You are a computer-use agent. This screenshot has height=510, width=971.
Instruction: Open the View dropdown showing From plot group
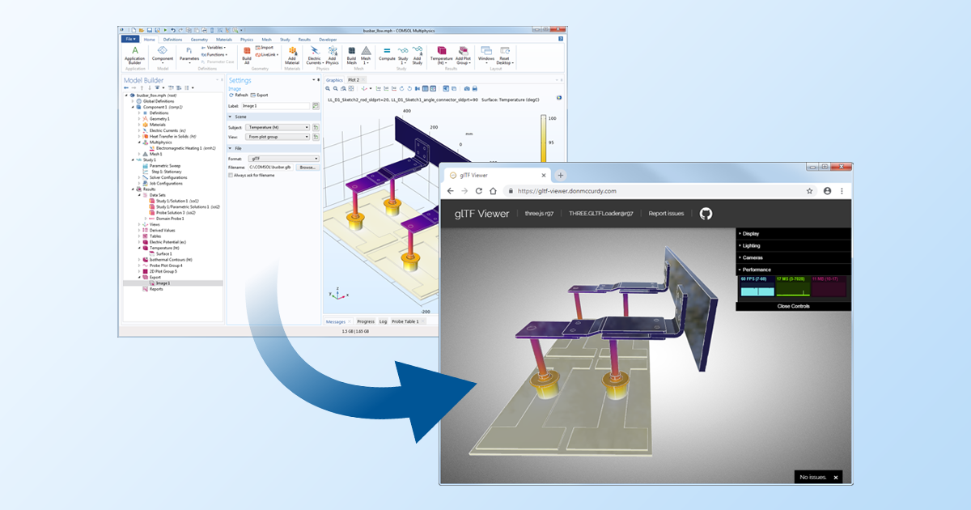[x=278, y=137]
